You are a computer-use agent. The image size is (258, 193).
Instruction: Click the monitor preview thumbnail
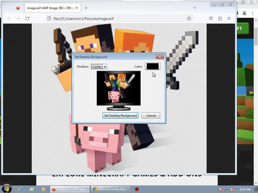tap(119, 90)
